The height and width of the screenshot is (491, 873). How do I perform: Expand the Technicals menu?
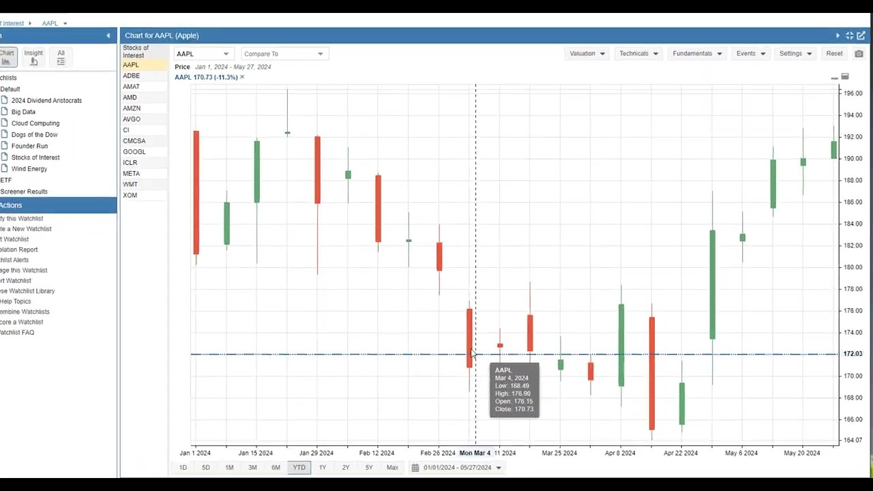638,53
